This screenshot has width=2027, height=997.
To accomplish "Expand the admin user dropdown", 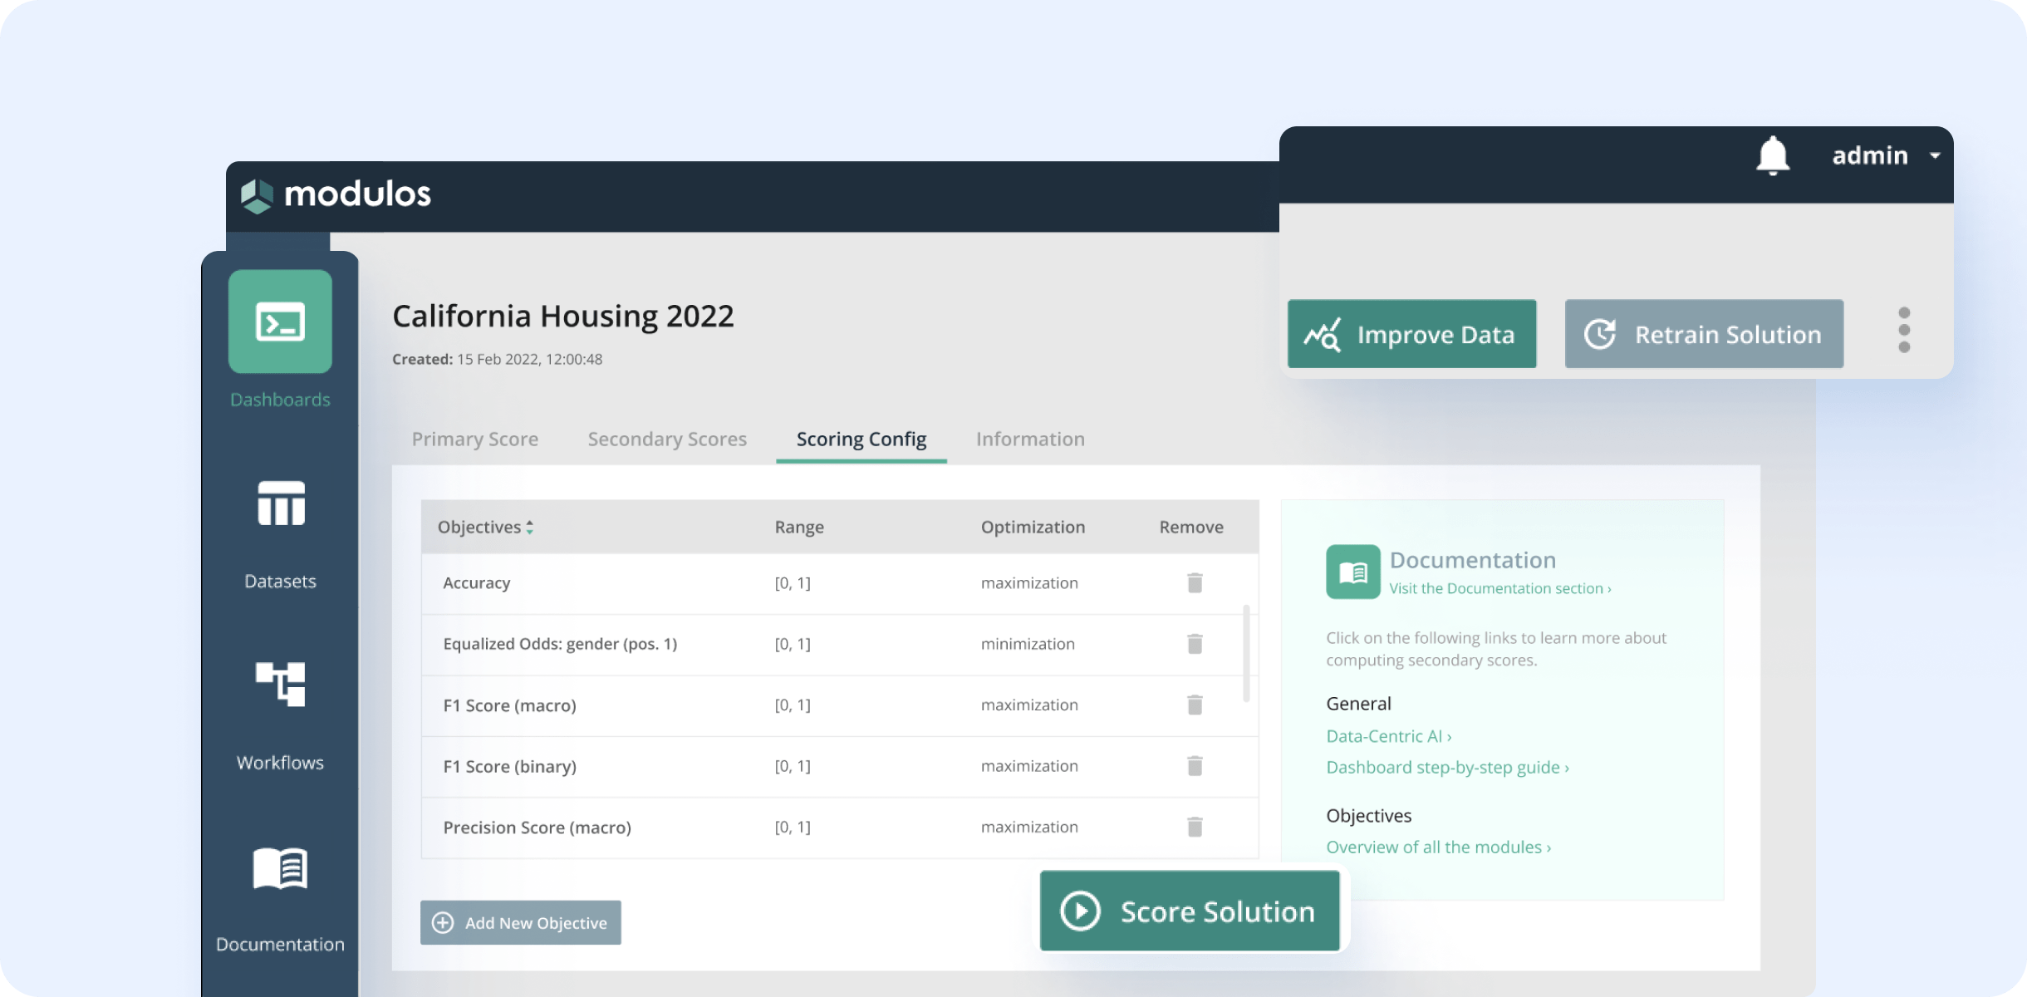I will [1934, 155].
